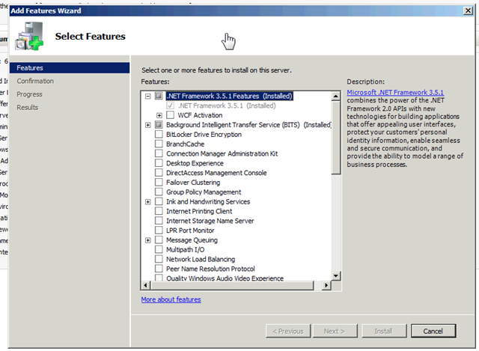Select the Group Policy Management feature label
The height and width of the screenshot is (351, 479).
pos(204,192)
